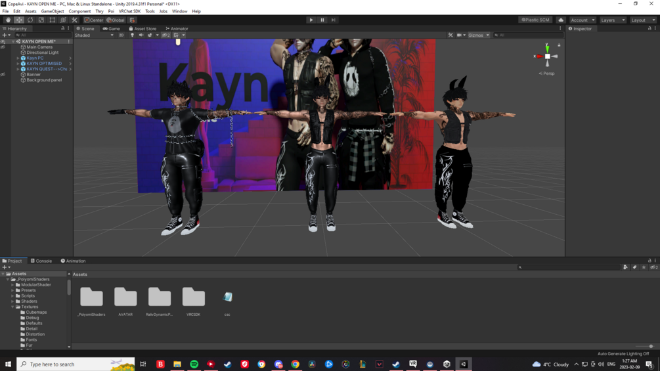660x371 pixels.
Task: Lock the Inspector panel
Action: [x=649, y=29]
